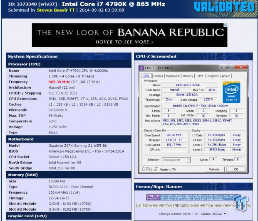This screenshot has width=258, height=221.
Task: Click the Level 3 8192 KBytes cache field
Action: tap(217, 150)
